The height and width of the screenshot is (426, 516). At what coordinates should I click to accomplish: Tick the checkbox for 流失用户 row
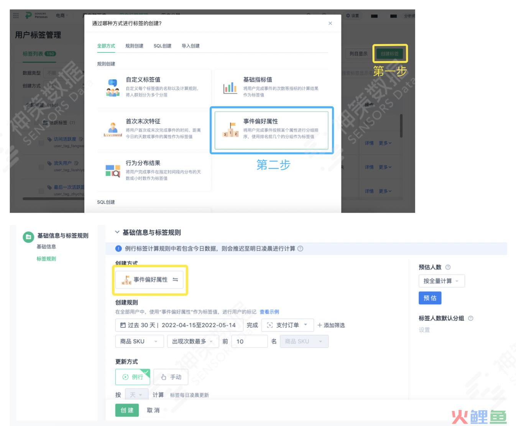[x=41, y=167]
